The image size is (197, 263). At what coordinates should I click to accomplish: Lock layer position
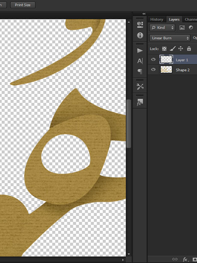[181, 49]
